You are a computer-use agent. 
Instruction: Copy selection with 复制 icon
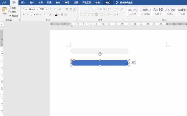(x=10, y=12)
